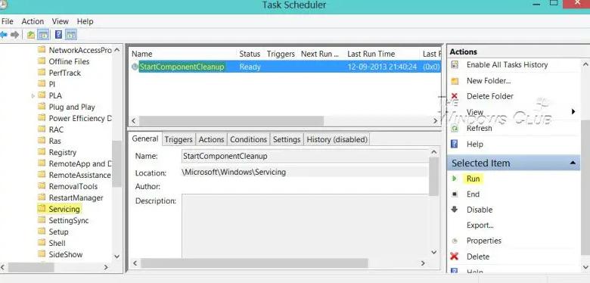
Task: Click the blue question mark Help toolbar icon
Action: tap(58, 35)
